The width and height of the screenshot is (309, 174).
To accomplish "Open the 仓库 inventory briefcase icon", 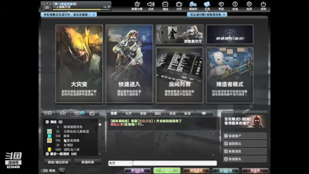I will [x=179, y=6].
